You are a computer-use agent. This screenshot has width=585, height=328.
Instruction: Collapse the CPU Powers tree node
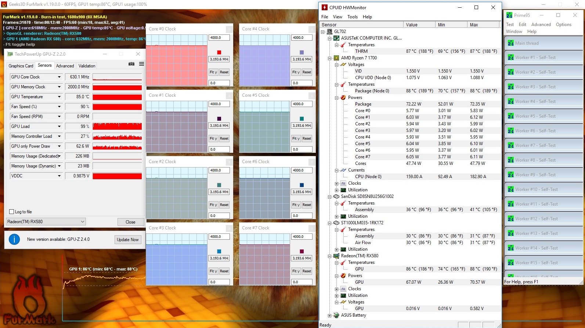[337, 97]
